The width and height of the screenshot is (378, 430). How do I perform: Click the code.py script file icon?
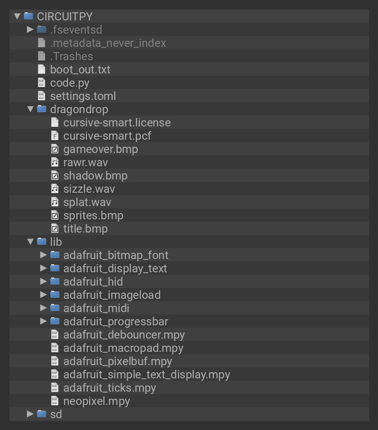coord(42,83)
